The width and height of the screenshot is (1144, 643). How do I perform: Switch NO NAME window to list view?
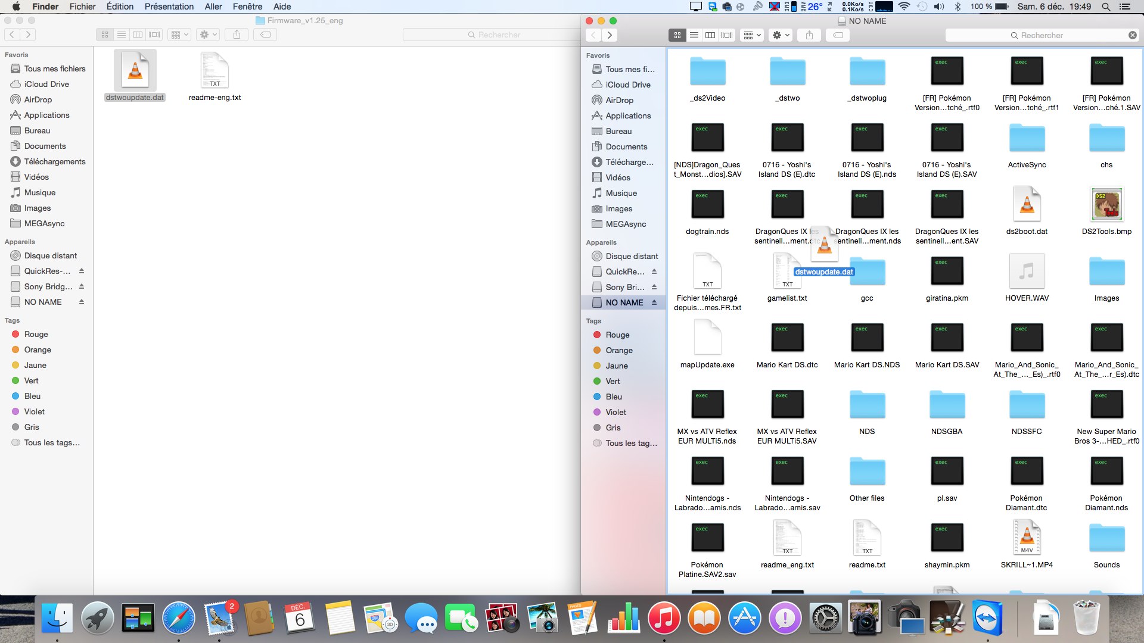[694, 35]
